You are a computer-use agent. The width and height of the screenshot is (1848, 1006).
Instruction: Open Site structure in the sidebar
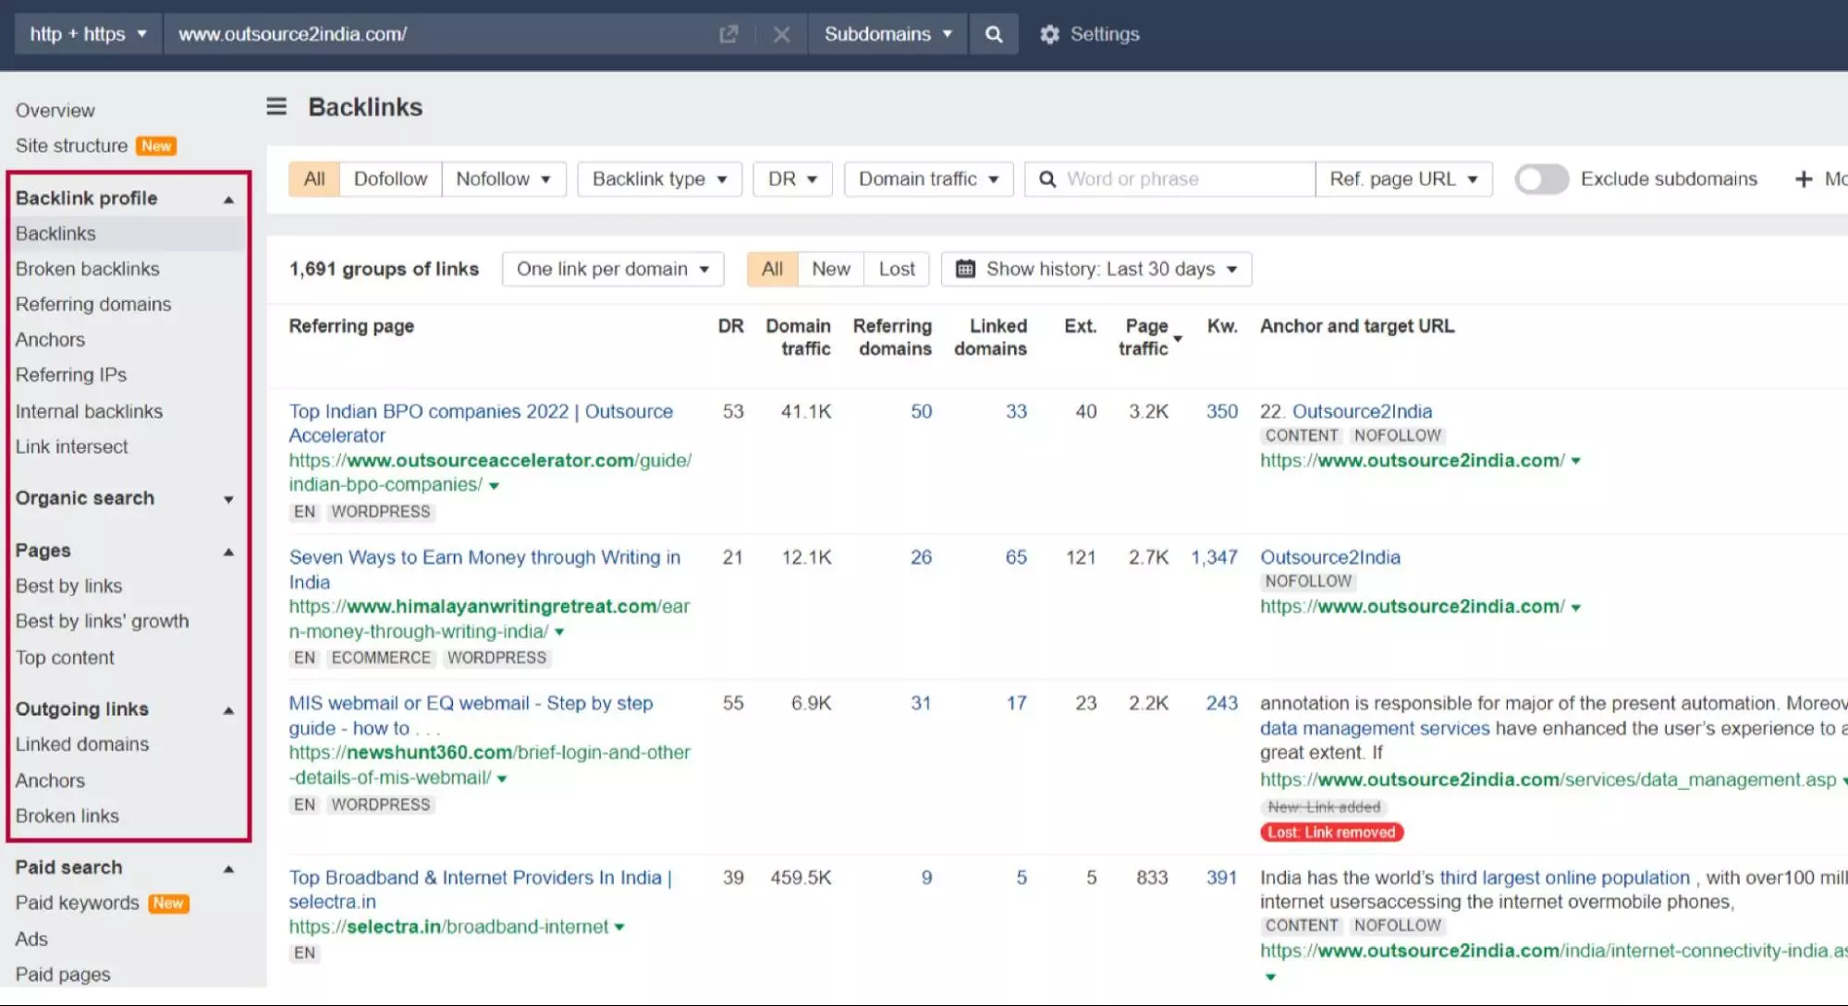pos(72,146)
